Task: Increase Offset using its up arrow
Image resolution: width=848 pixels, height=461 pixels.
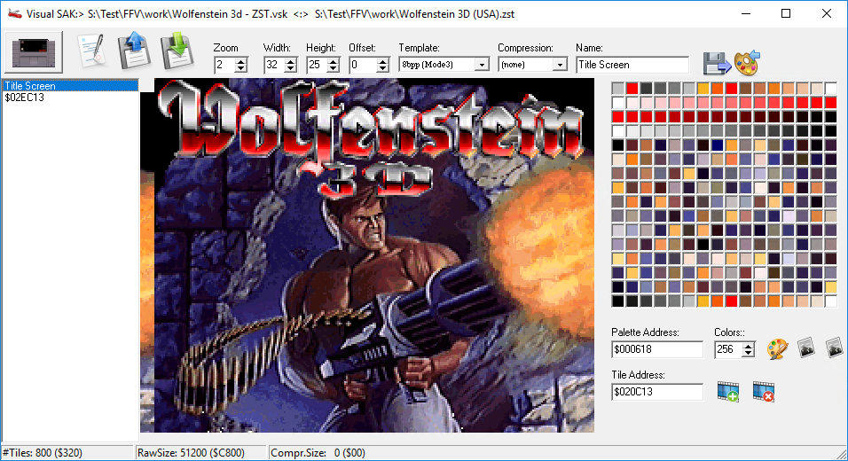Action: click(383, 61)
